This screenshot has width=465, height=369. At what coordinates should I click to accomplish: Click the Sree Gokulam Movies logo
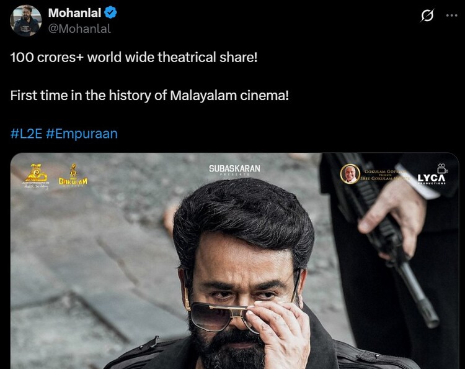pos(73,176)
